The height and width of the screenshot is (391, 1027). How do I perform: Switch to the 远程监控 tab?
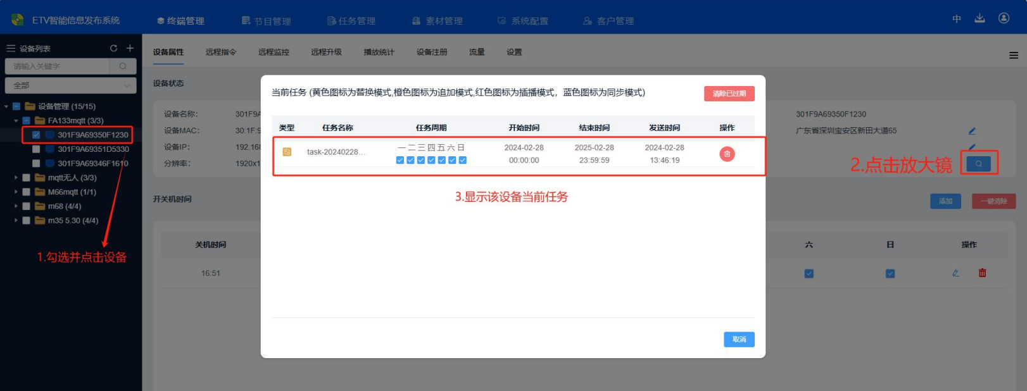(x=274, y=52)
